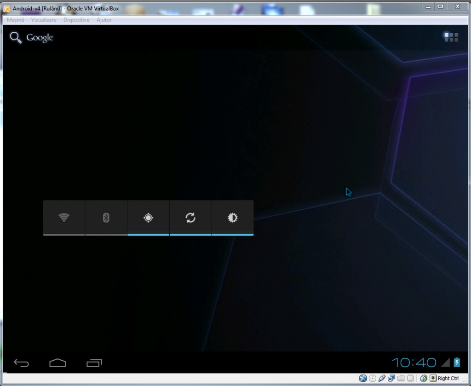Click the battery charging icon
471x386 pixels.
(457, 363)
